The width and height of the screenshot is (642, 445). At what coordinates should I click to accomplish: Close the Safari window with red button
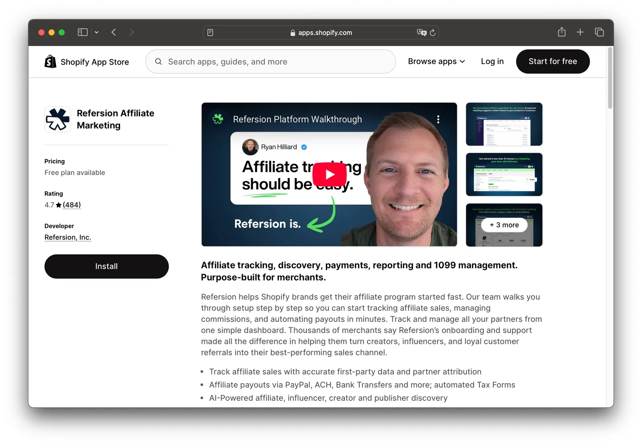coord(41,33)
